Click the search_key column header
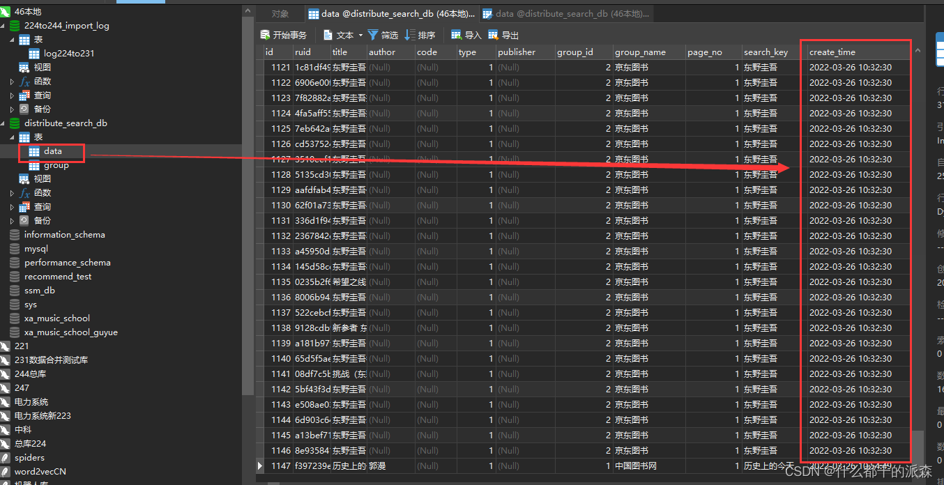Viewport: 944px width, 485px height. 774,52
